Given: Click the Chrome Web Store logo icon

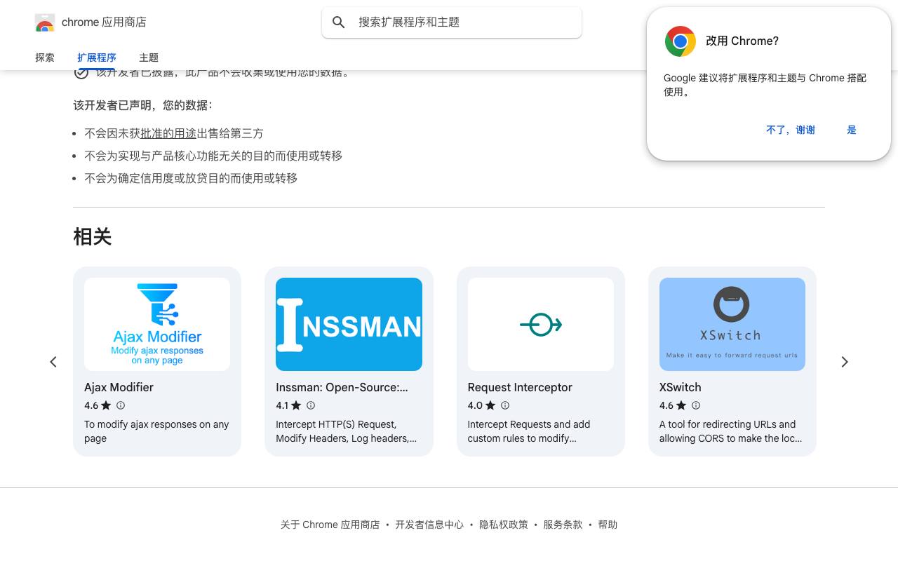Looking at the screenshot, I should (45, 23).
